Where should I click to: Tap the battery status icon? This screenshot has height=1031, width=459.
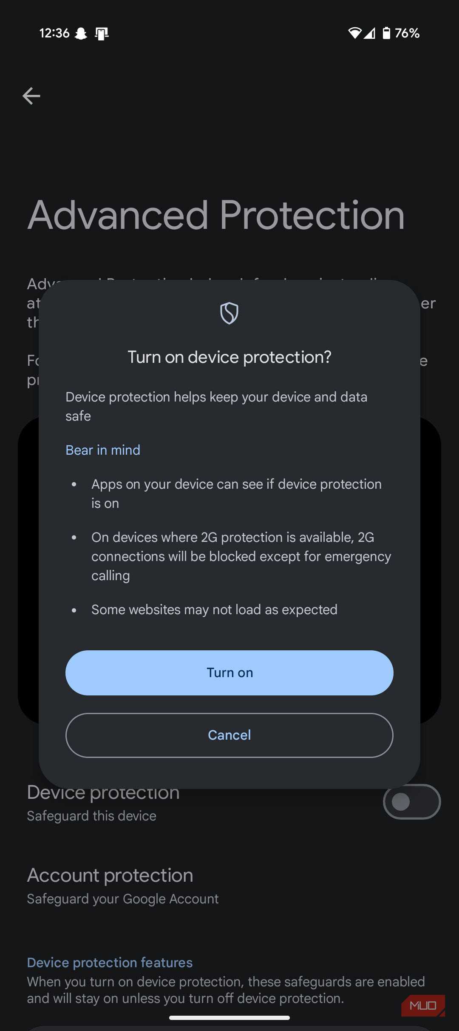[386, 33]
